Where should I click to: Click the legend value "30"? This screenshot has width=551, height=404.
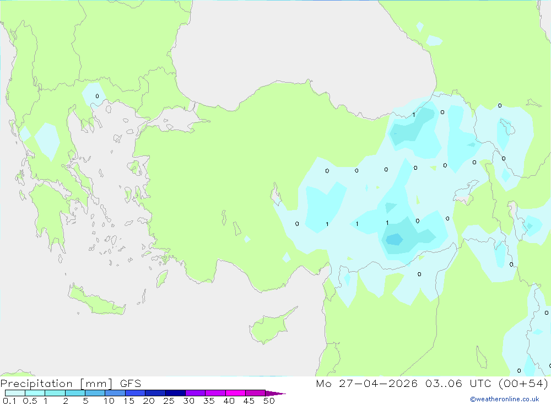tap(188, 401)
